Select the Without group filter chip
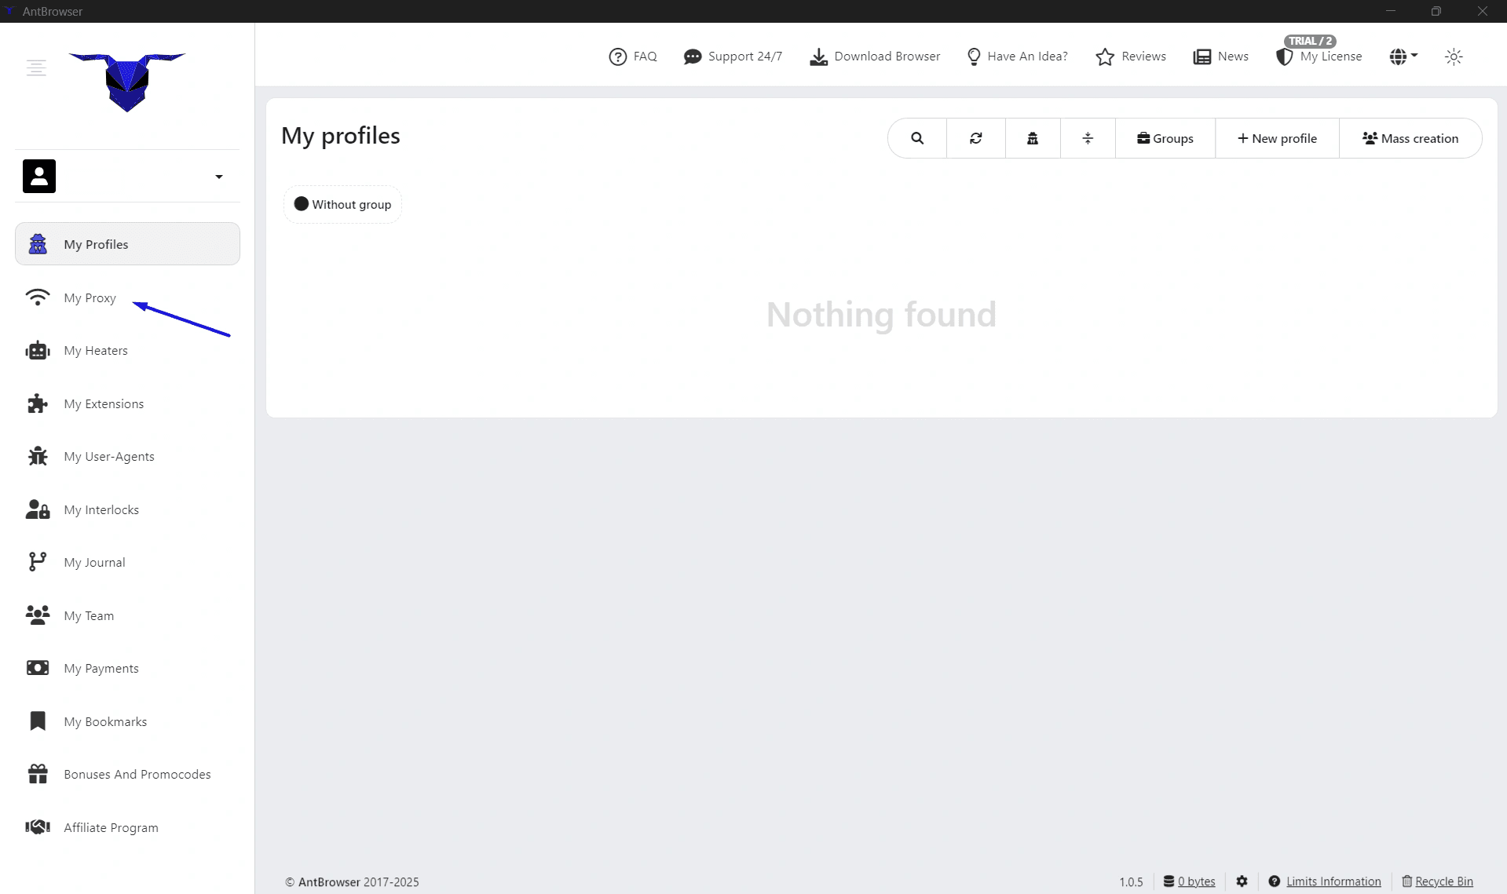Screen dimensions: 1507x894 click(342, 204)
